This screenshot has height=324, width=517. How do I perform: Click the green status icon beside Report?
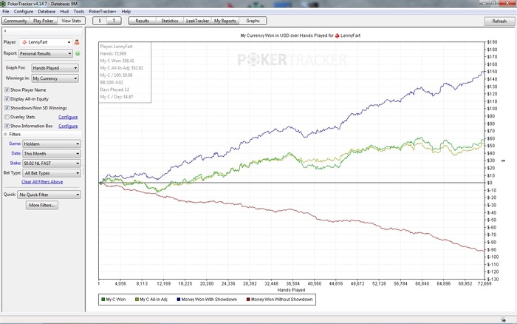pos(78,53)
